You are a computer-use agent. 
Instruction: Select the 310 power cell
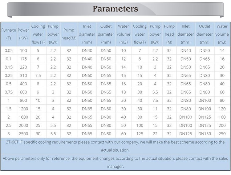coord(23,75)
